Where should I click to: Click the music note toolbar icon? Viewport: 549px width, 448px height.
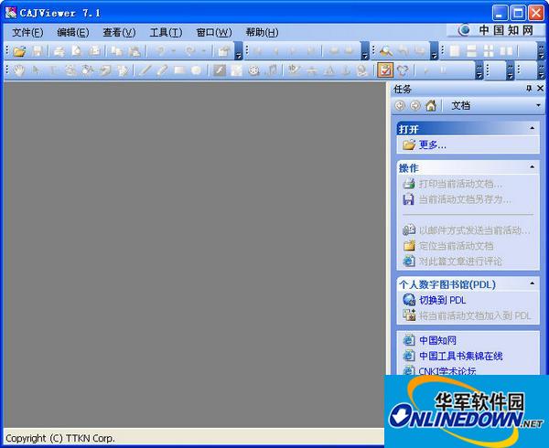[272, 70]
